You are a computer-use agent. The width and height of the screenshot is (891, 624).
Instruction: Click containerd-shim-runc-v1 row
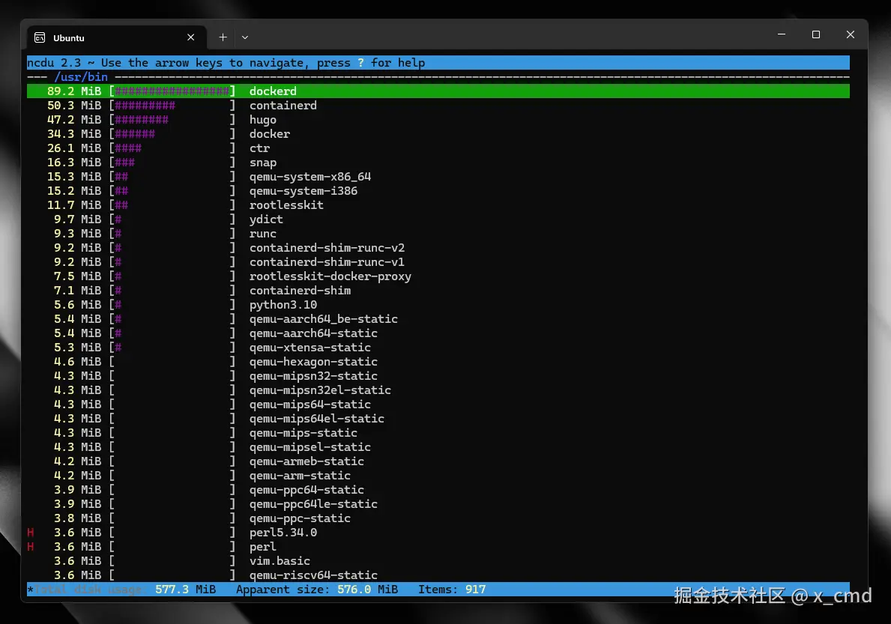coord(438,261)
